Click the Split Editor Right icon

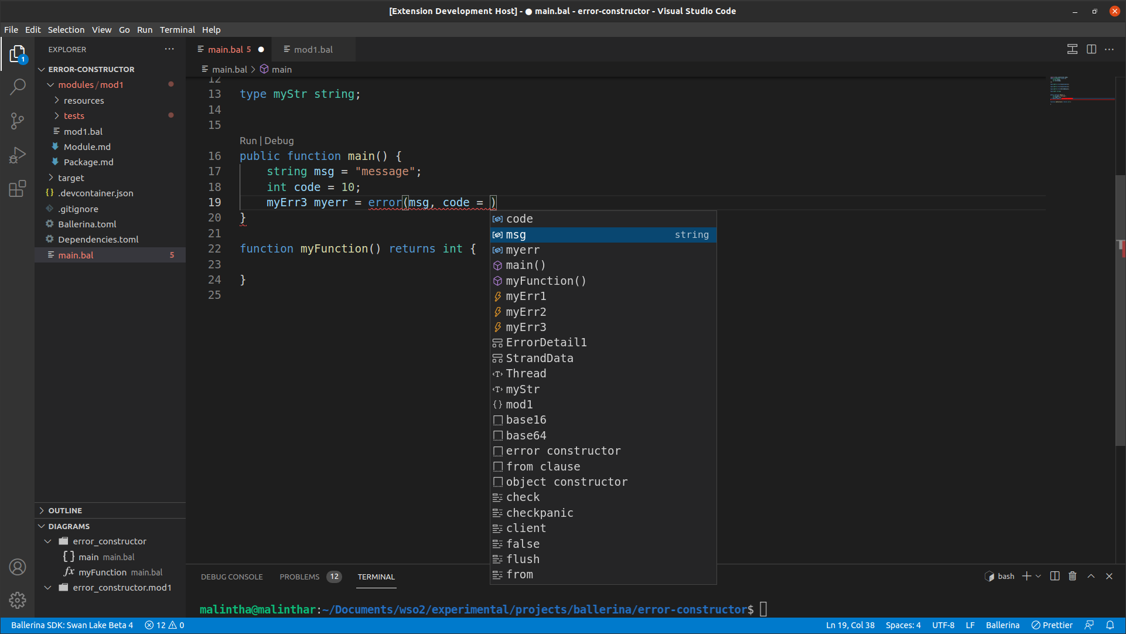(x=1091, y=49)
